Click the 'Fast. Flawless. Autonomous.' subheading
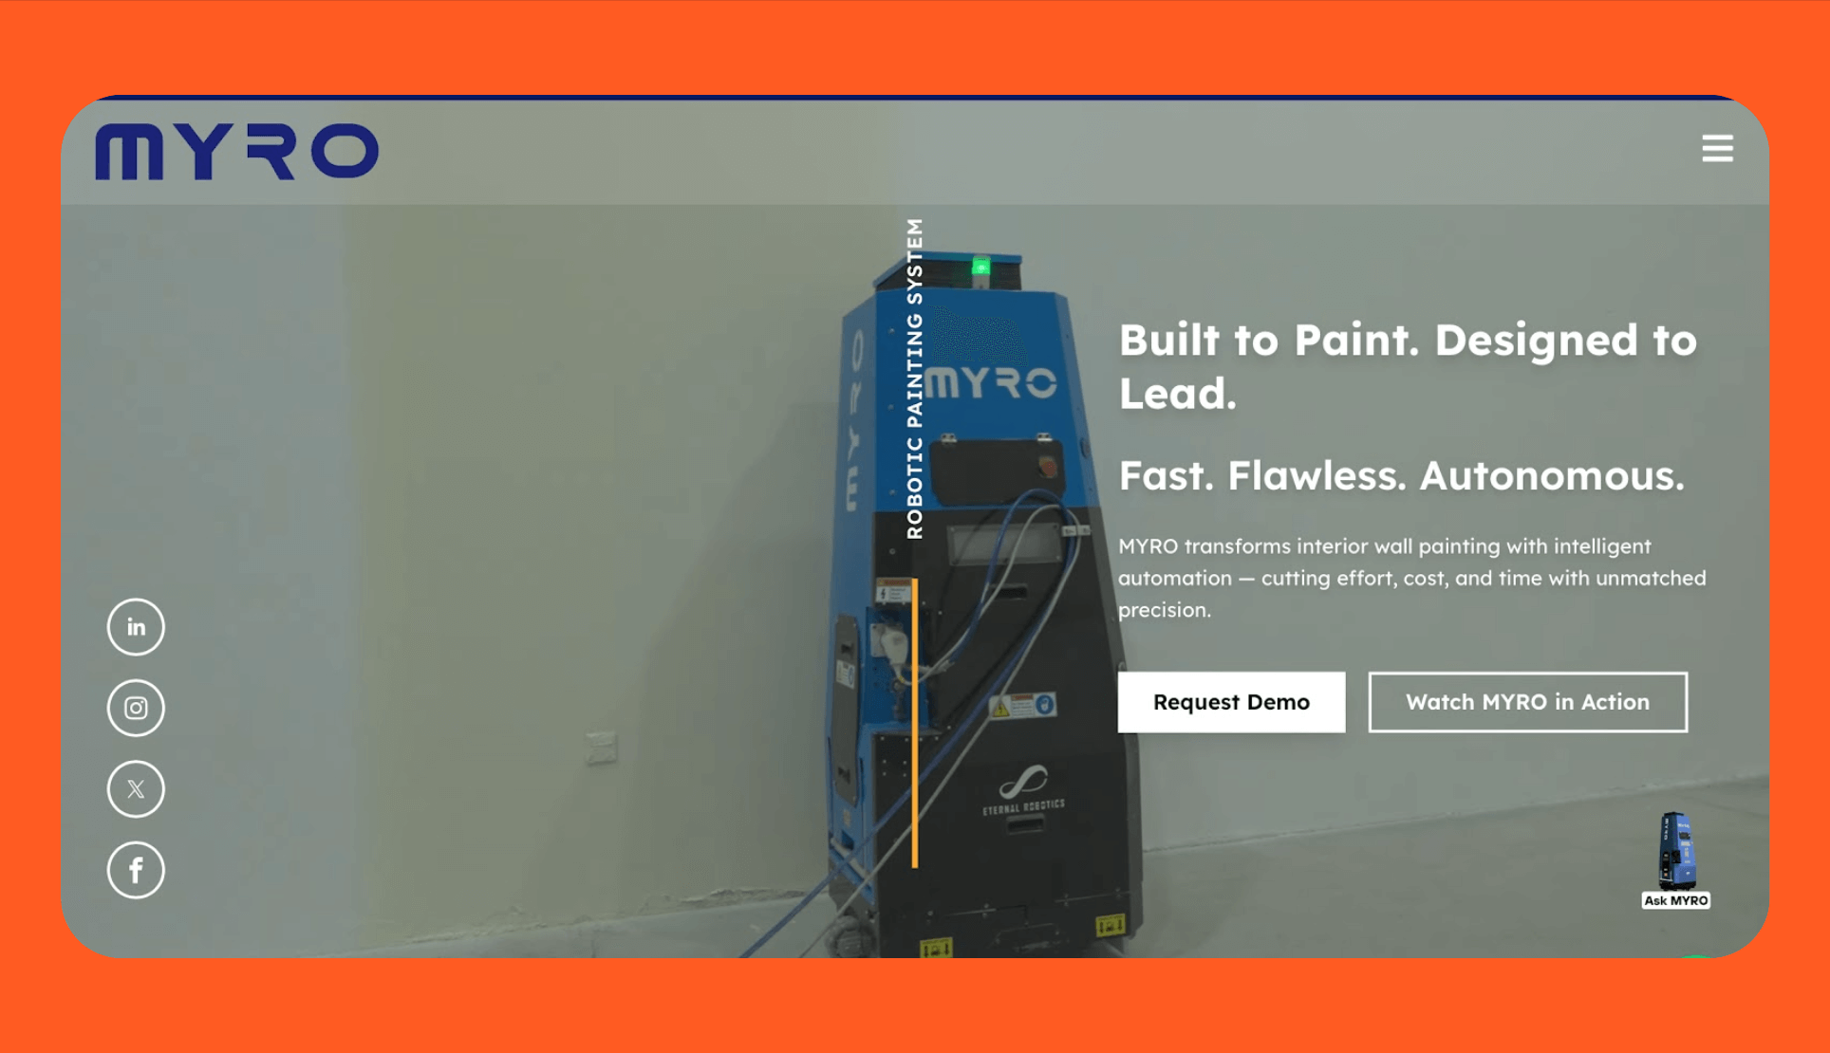The height and width of the screenshot is (1053, 1830). 1401,476
